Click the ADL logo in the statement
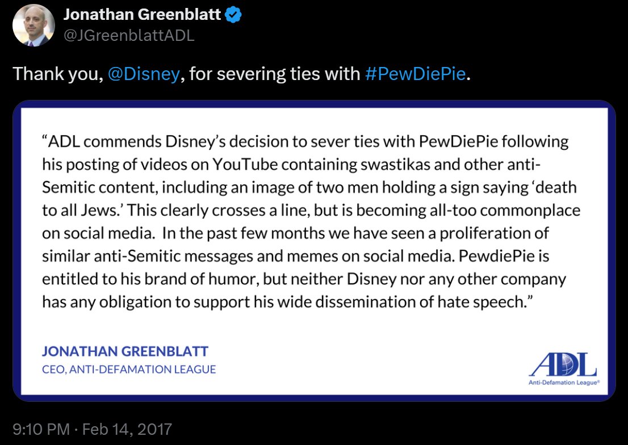 tap(563, 364)
